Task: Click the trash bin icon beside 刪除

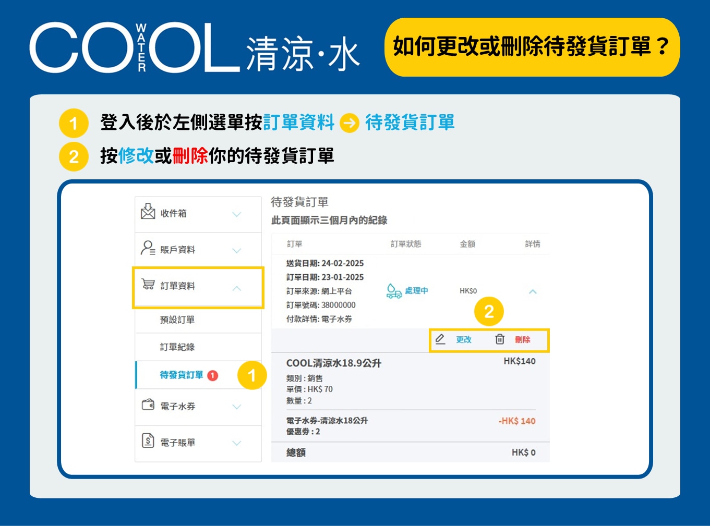Action: [x=500, y=339]
